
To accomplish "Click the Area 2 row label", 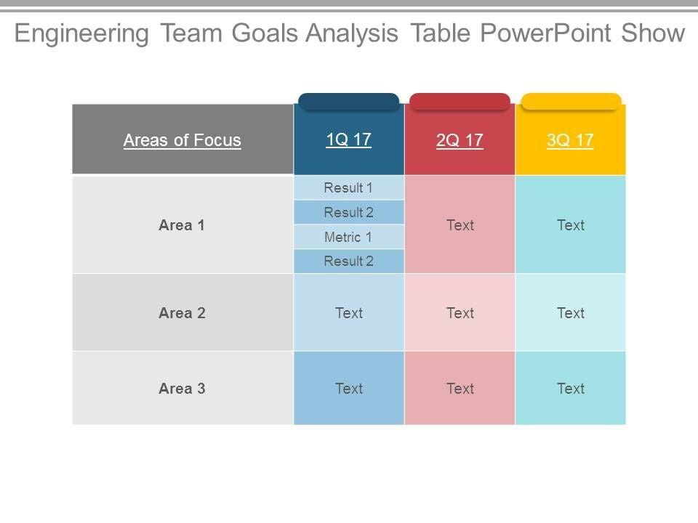I will click(182, 313).
